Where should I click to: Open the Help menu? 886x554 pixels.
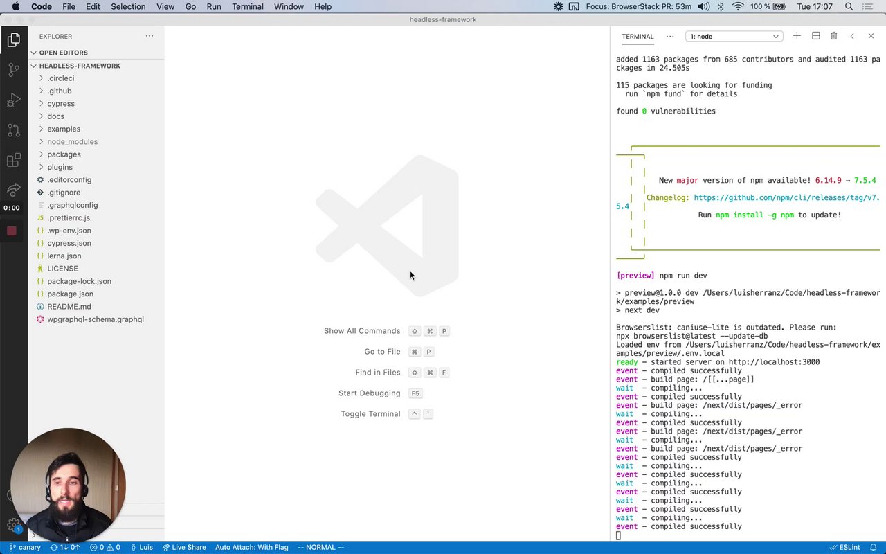323,6
